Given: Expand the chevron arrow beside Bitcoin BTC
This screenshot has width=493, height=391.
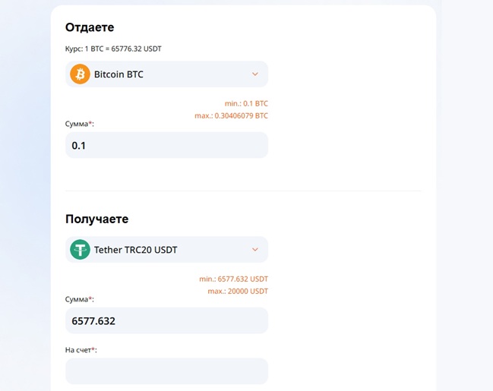Looking at the screenshot, I should (254, 74).
